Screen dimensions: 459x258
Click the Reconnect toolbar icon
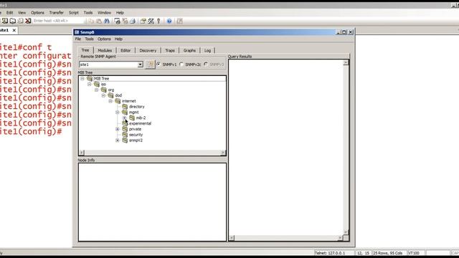coord(21,21)
